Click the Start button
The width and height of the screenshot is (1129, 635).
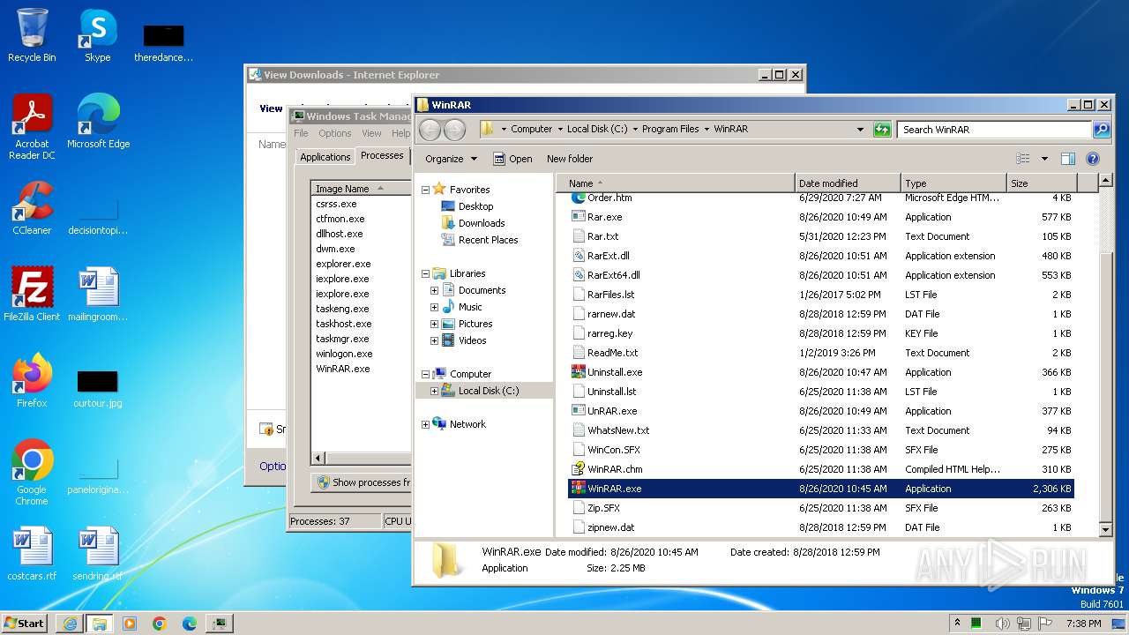(x=25, y=624)
